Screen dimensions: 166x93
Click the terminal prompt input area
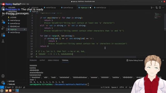88,84
